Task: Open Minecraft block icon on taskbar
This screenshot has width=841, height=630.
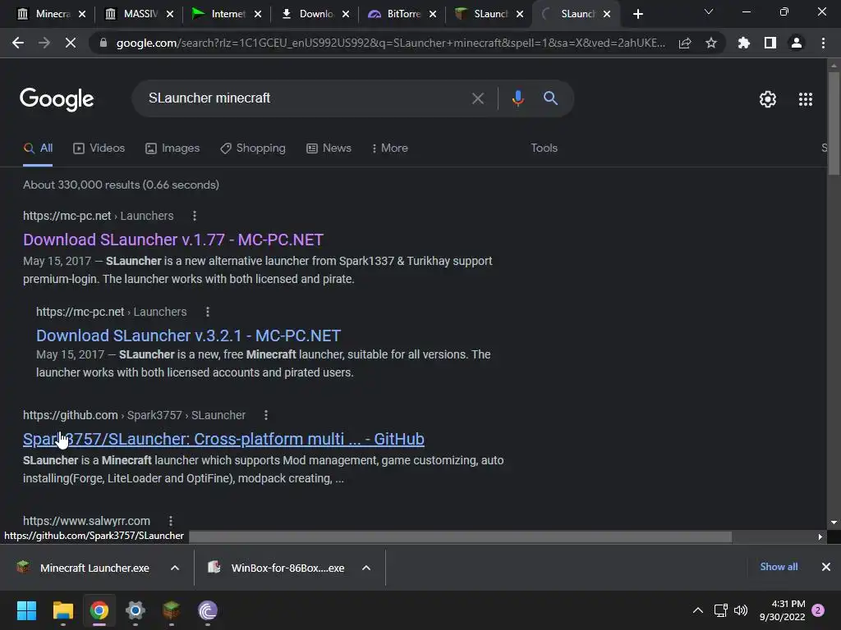Action: pyautogui.click(x=171, y=610)
